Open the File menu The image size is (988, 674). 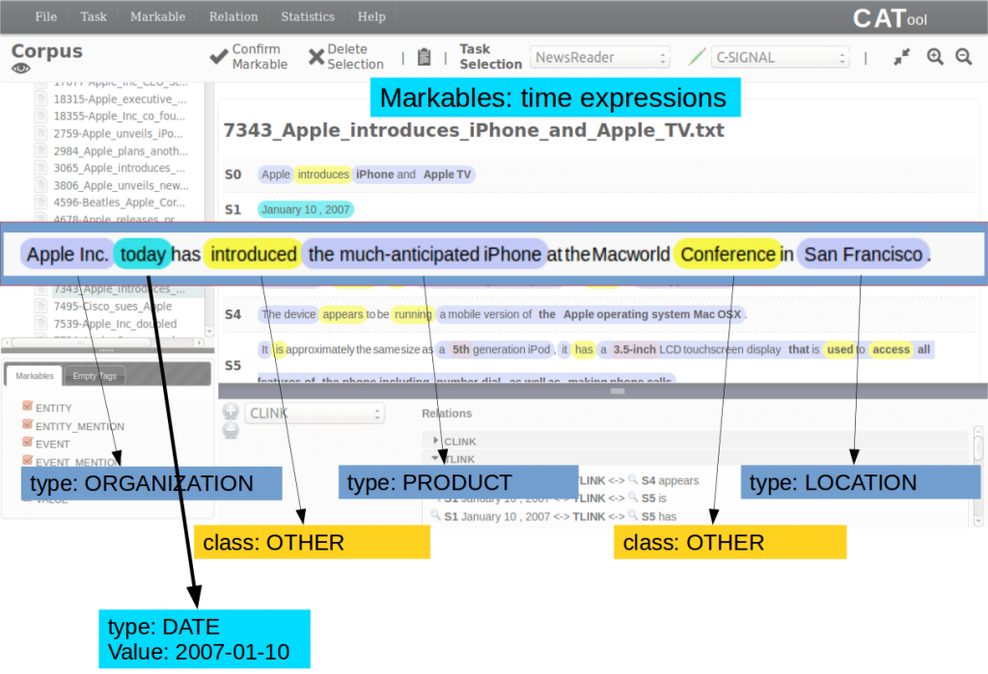click(46, 17)
